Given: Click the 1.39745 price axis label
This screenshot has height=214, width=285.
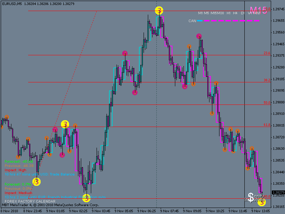Looking at the screenshot, I should coord(279,9).
